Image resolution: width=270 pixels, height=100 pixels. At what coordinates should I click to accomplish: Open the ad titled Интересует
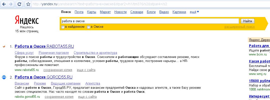pos(259,96)
